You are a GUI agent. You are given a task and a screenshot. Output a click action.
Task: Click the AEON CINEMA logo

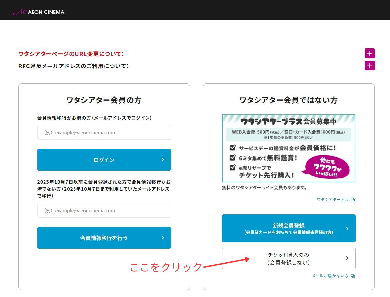(x=39, y=12)
